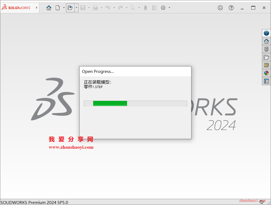Click the Redo arrow icon
This screenshot has width=271, height=205.
120,8
